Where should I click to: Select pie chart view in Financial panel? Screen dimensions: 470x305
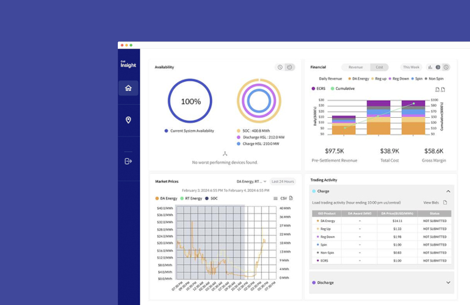[438, 67]
